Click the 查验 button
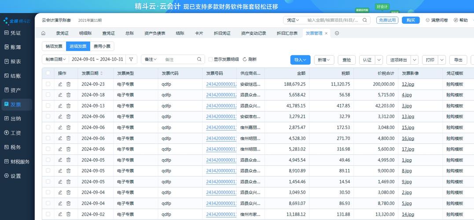Screen dimensions: 474x220 click(x=346, y=60)
